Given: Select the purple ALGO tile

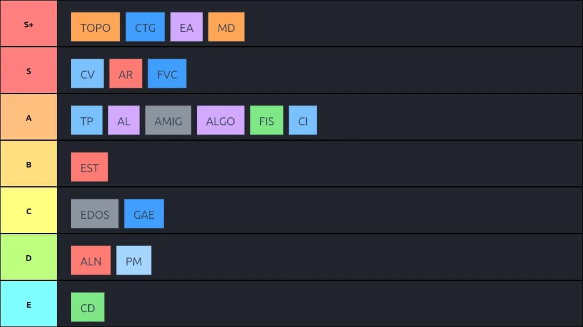Looking at the screenshot, I should (x=220, y=120).
